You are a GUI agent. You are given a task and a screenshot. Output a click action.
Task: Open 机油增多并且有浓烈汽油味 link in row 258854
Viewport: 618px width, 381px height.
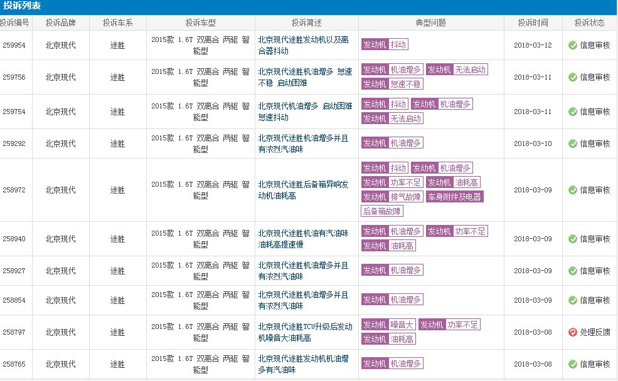coord(304,300)
